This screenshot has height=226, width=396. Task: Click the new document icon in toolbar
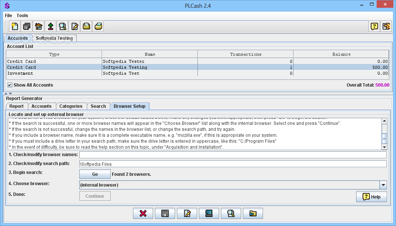15,26
